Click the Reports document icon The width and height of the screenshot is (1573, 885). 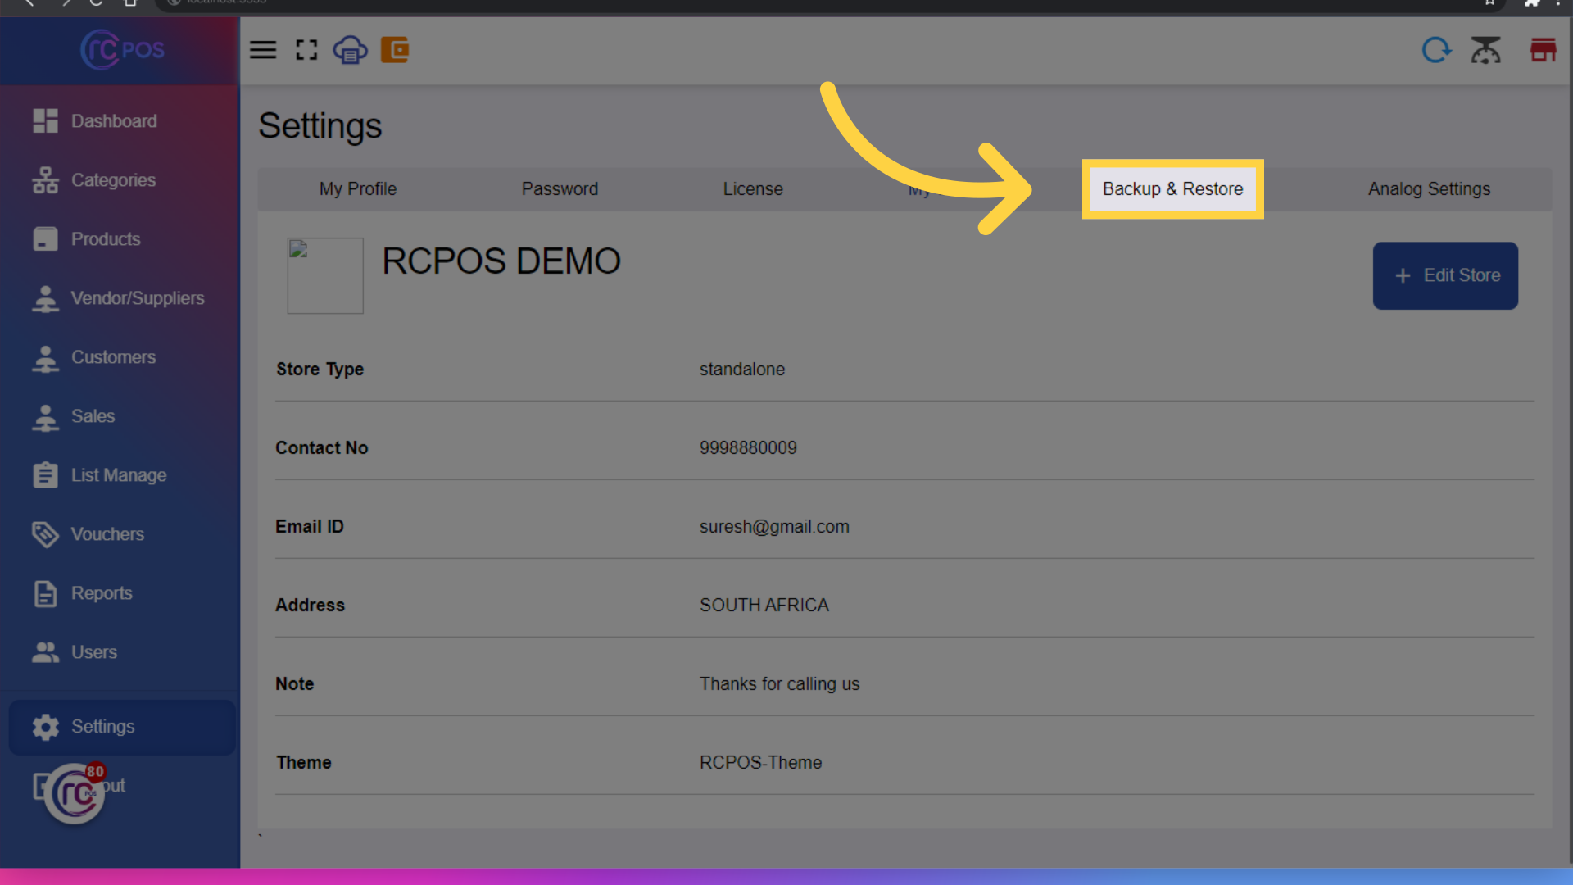pyautogui.click(x=45, y=593)
